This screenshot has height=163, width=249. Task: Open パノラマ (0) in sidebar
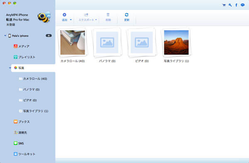pyautogui.click(x=31, y=89)
